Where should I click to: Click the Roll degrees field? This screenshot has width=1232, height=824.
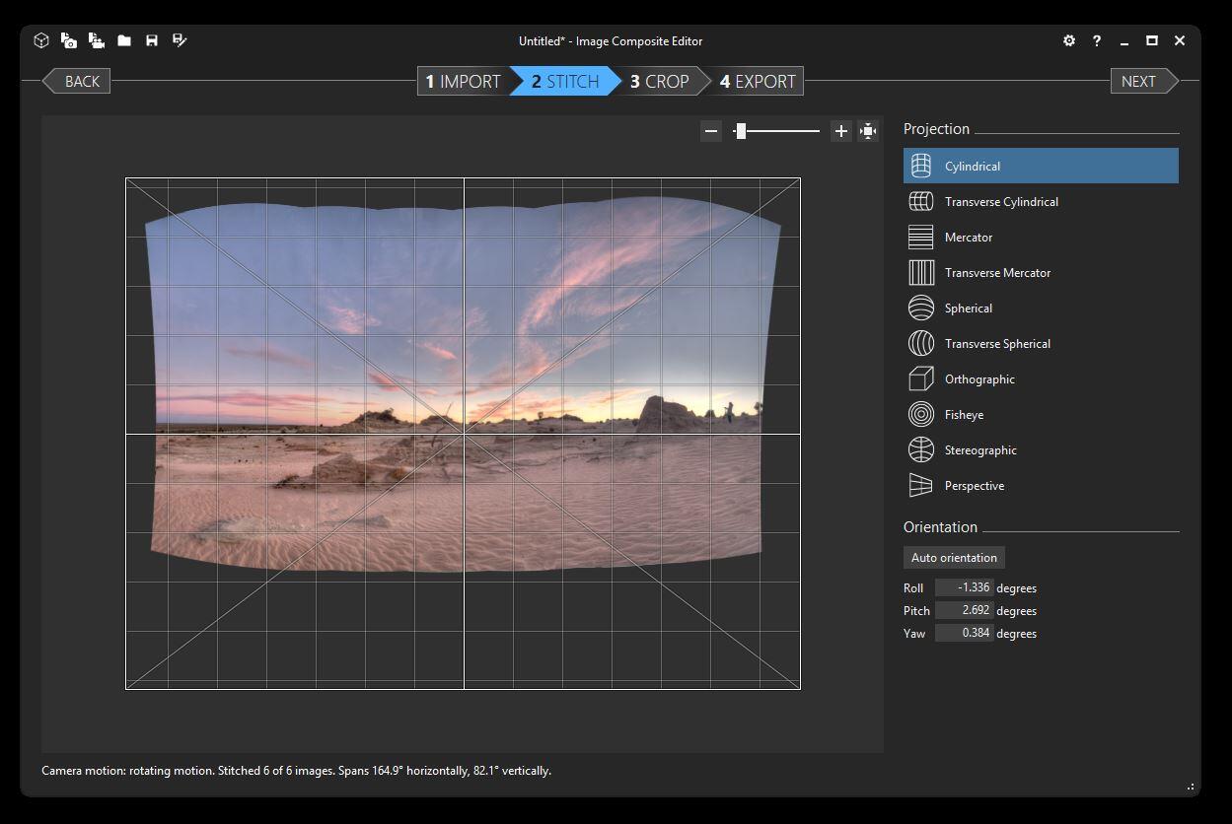[x=964, y=587]
